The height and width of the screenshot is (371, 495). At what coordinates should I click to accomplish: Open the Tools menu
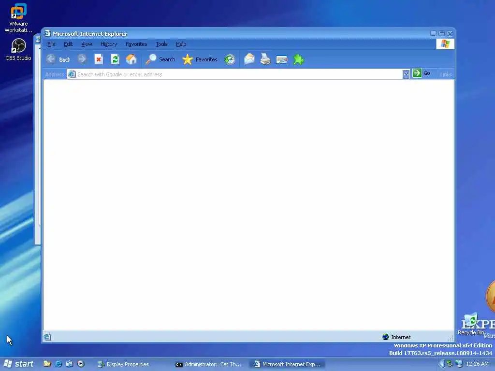[x=161, y=44]
